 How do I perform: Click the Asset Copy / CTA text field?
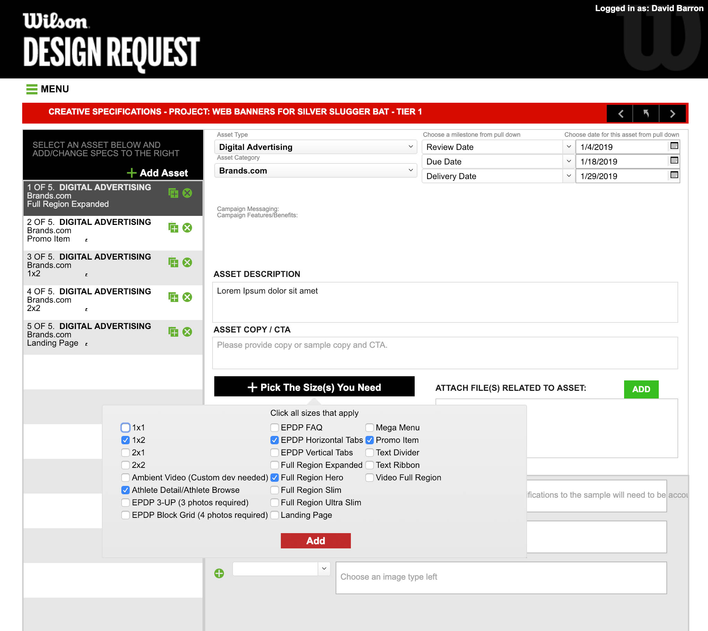[444, 353]
